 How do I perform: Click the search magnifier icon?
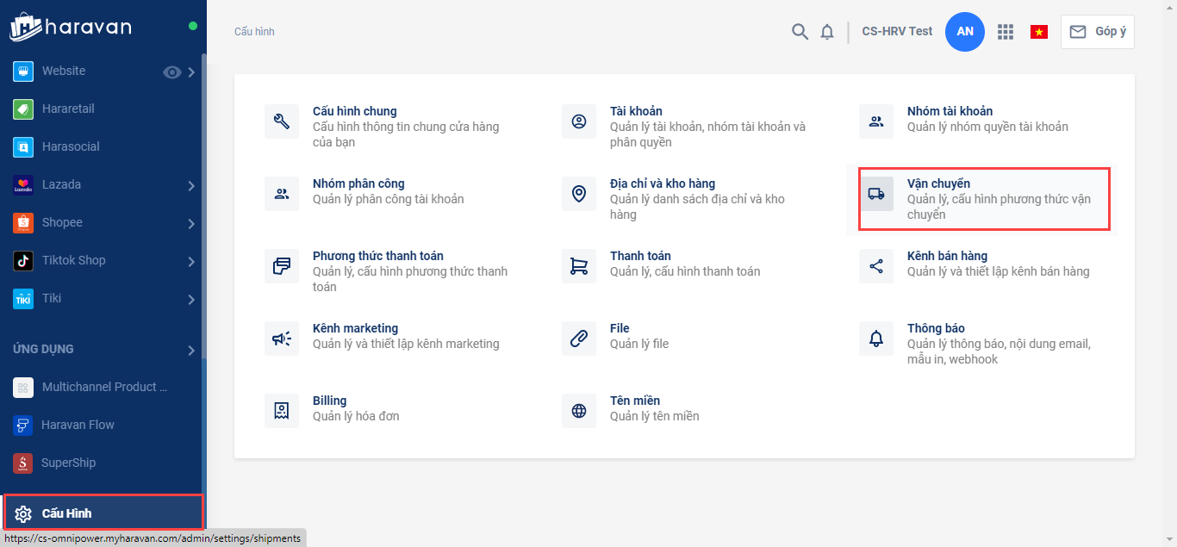pos(800,32)
